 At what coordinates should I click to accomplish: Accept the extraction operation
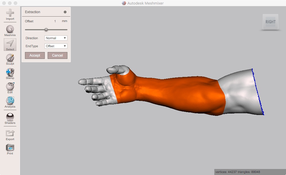35,55
